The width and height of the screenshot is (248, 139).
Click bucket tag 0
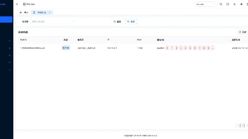click(x=167, y=48)
